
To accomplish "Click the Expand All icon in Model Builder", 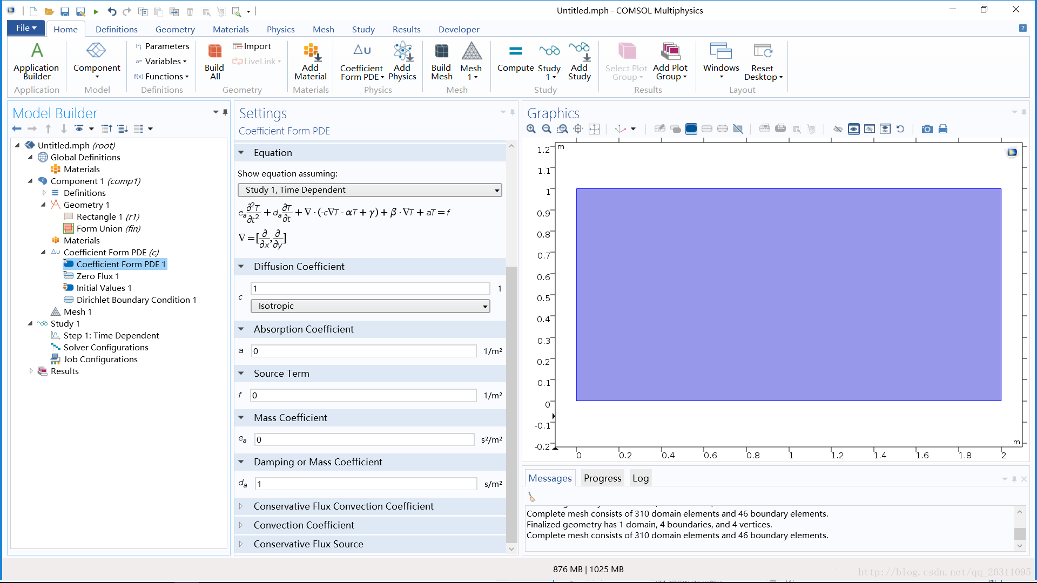I will [123, 128].
